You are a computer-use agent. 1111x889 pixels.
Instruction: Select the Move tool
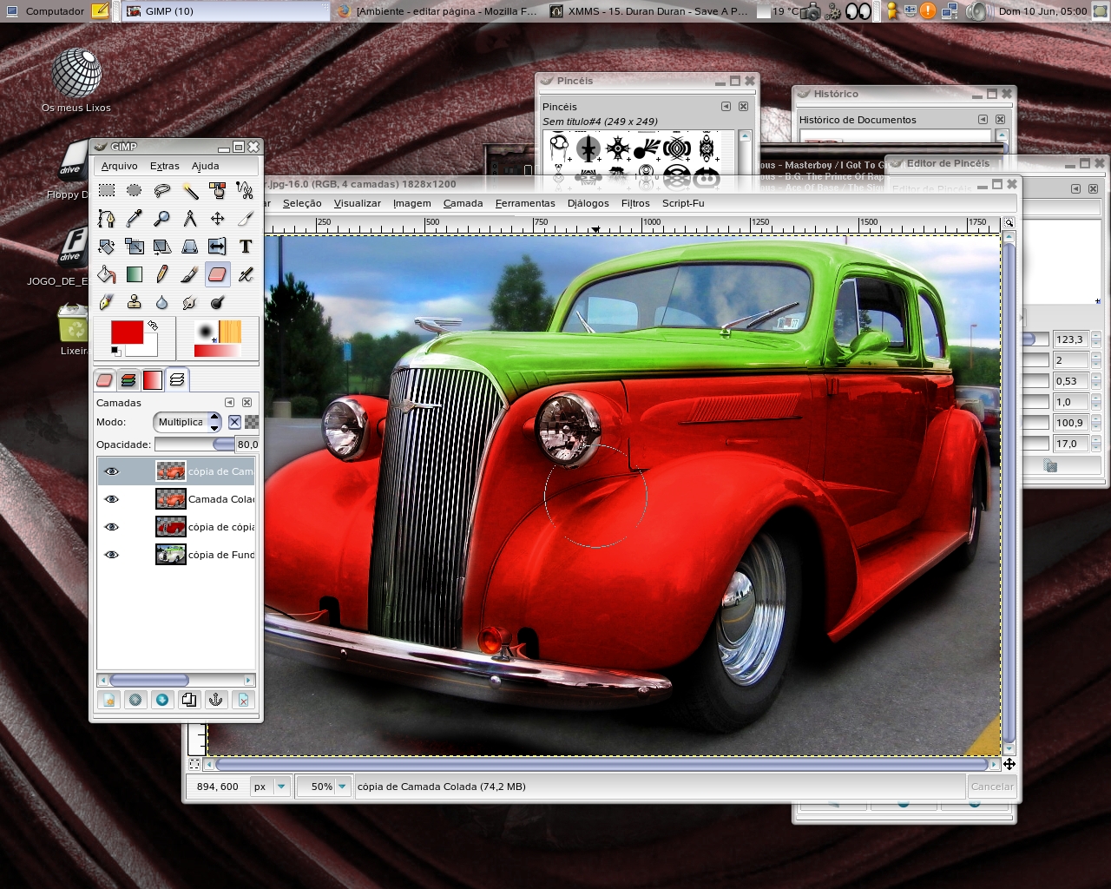[218, 219]
